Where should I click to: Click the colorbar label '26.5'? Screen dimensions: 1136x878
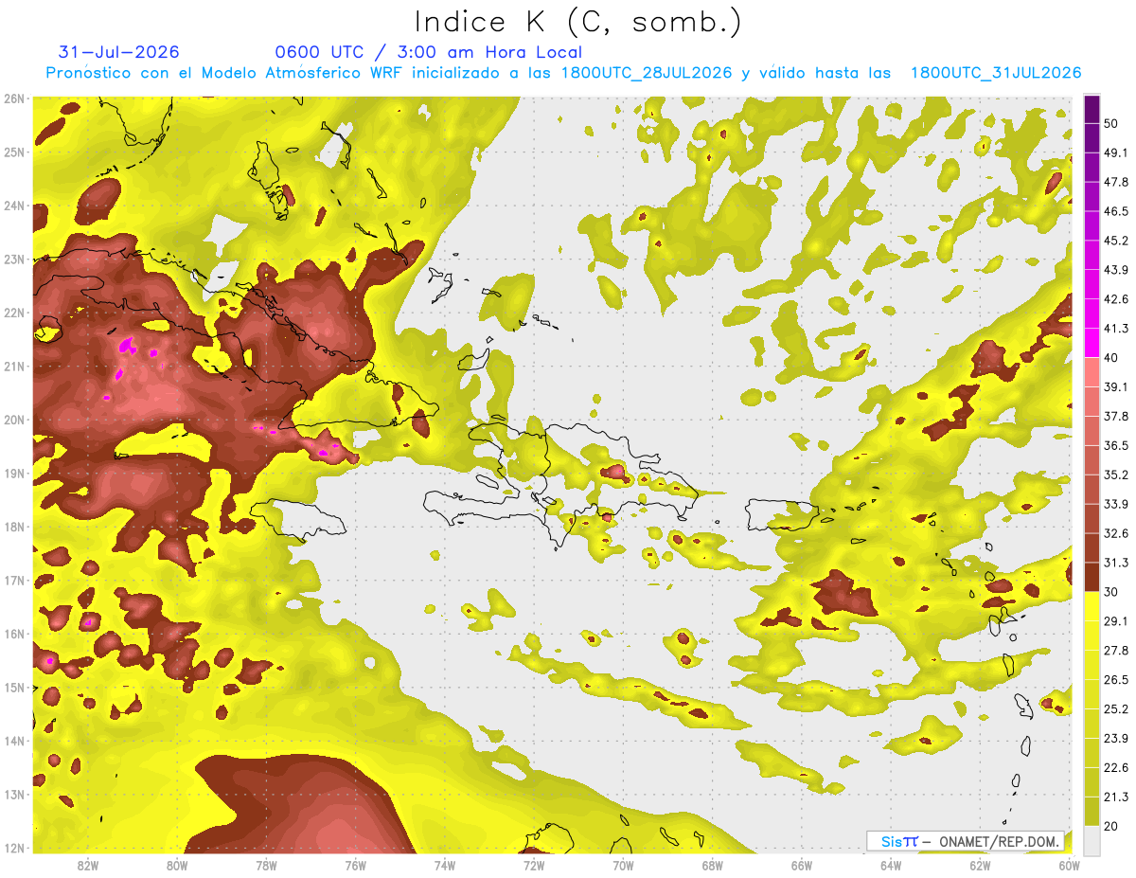[1116, 680]
